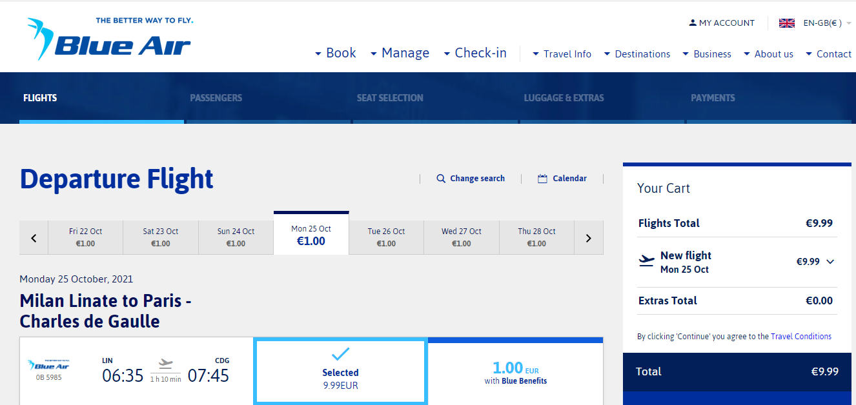This screenshot has width=856, height=405.
Task: Show later dates with the right arrow
Action: [588, 238]
